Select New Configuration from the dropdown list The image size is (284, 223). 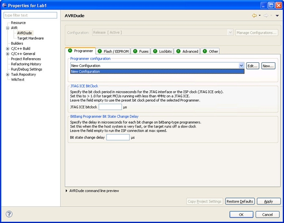tap(157, 72)
